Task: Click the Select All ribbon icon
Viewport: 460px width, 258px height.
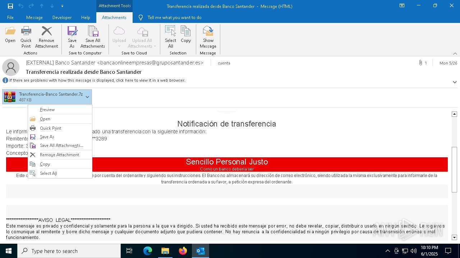Action: pos(171,37)
